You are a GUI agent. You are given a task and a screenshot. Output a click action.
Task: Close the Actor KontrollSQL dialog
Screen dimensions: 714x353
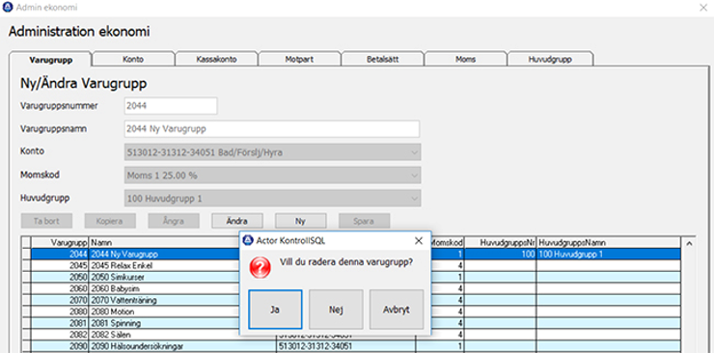pyautogui.click(x=419, y=241)
